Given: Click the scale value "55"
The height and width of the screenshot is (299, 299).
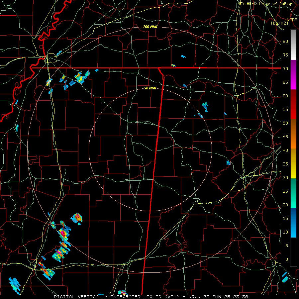Looking at the screenshot, I should (x=285, y=109).
